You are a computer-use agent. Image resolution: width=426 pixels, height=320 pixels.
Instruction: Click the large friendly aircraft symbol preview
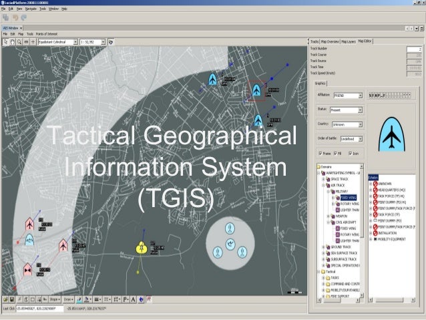pyautogui.click(x=391, y=136)
